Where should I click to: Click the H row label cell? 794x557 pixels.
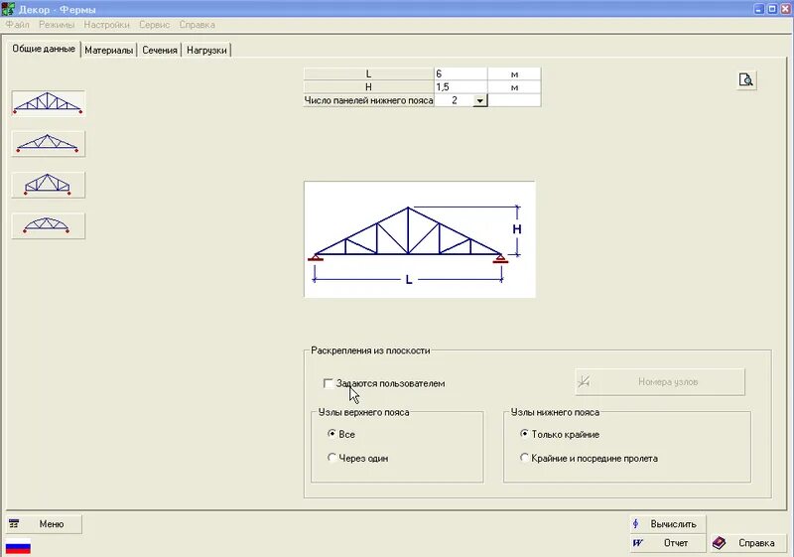pyautogui.click(x=368, y=87)
